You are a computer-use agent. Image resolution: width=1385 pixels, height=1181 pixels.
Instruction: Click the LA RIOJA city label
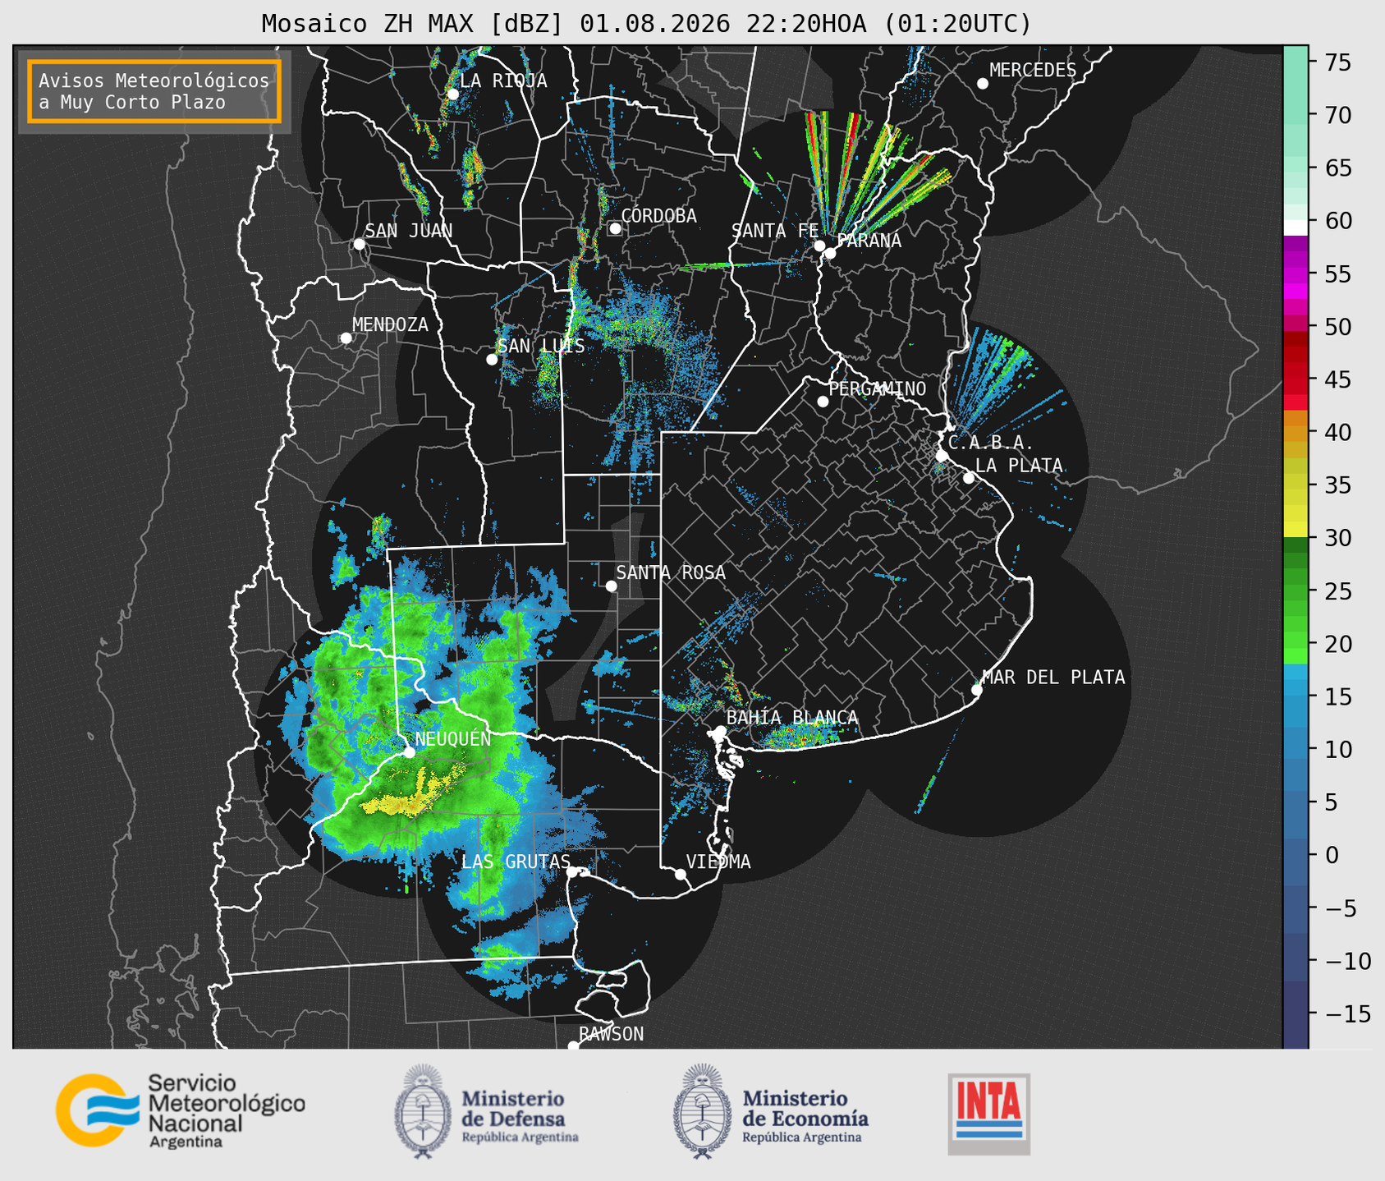coord(503,80)
